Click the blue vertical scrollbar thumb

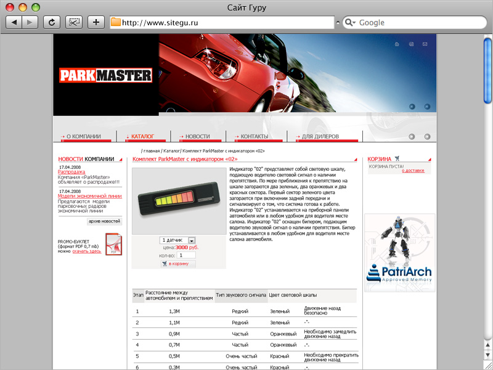[x=487, y=70]
